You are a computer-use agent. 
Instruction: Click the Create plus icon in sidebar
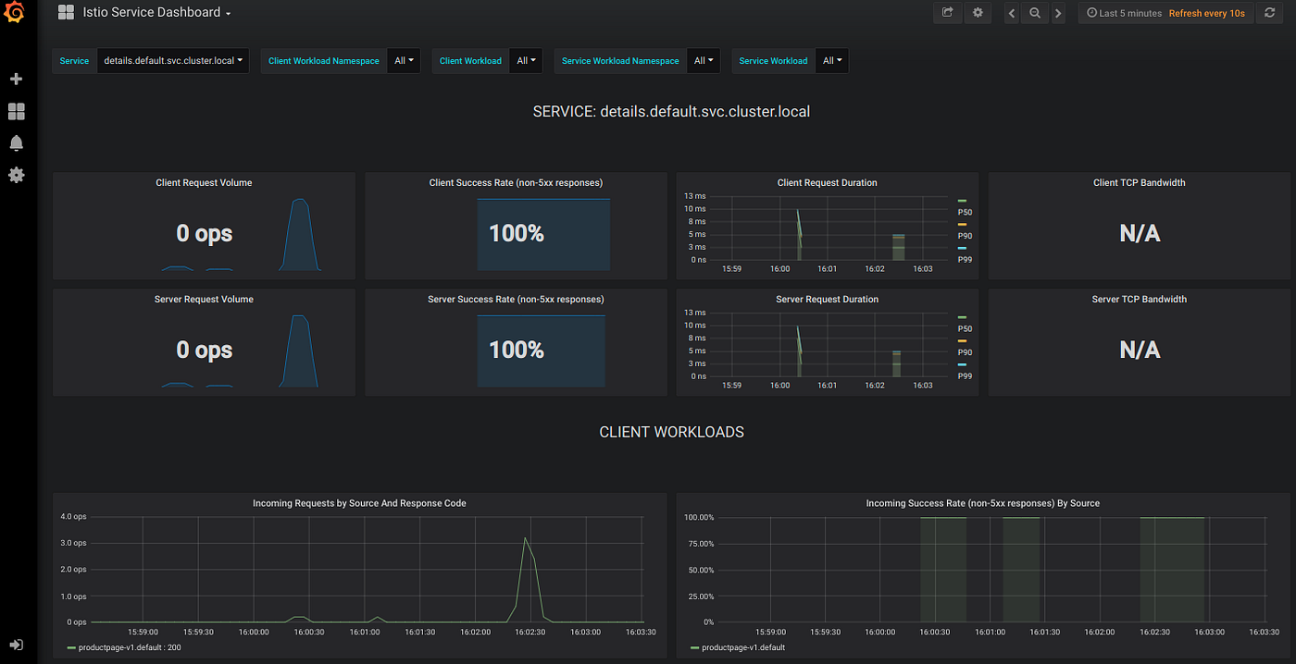click(x=16, y=80)
